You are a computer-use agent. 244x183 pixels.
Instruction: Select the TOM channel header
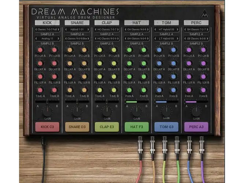tap(166, 23)
